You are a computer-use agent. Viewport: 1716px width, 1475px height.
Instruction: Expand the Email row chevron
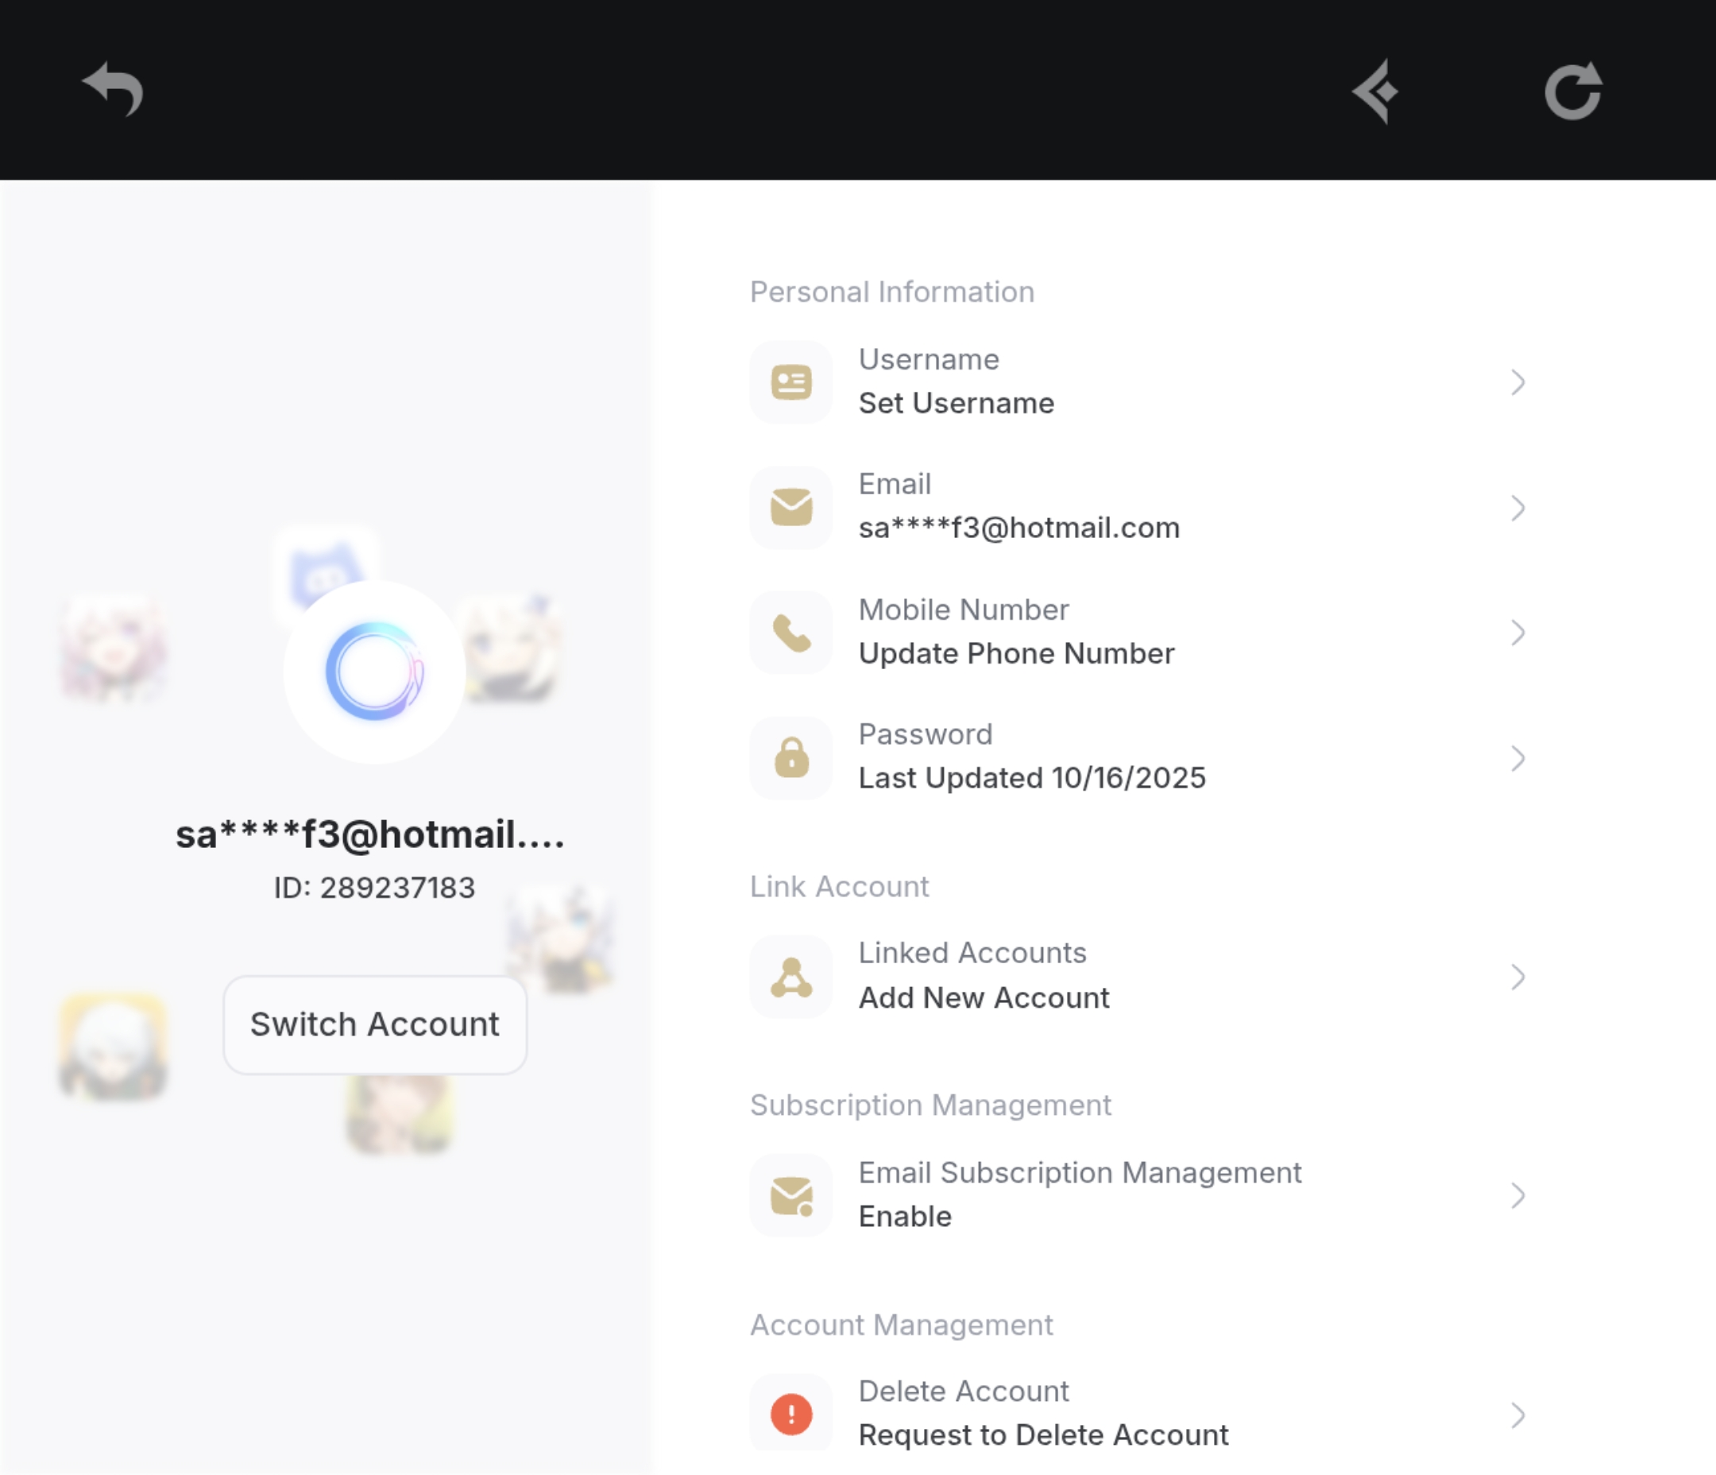pyautogui.click(x=1517, y=508)
